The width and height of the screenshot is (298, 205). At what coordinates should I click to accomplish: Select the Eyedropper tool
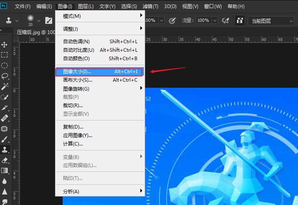pyautogui.click(x=4, y=108)
